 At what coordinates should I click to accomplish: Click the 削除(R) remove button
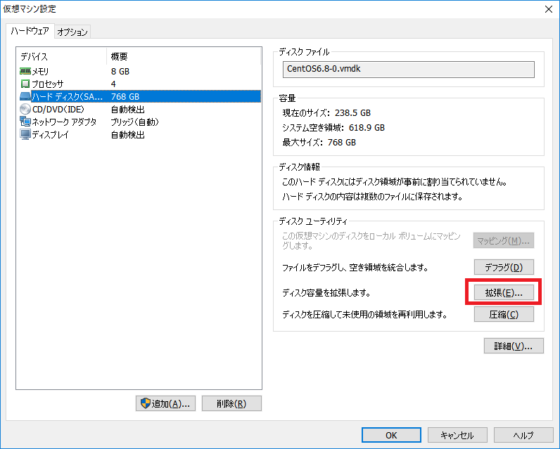coord(231,403)
